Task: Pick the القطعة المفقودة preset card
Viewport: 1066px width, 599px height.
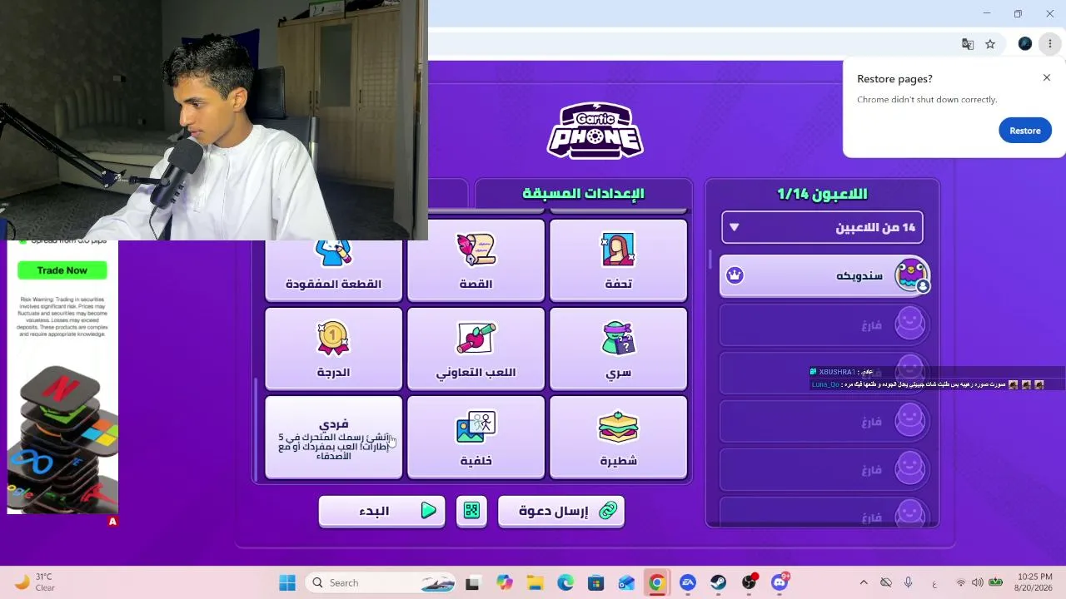Action: 333,270
